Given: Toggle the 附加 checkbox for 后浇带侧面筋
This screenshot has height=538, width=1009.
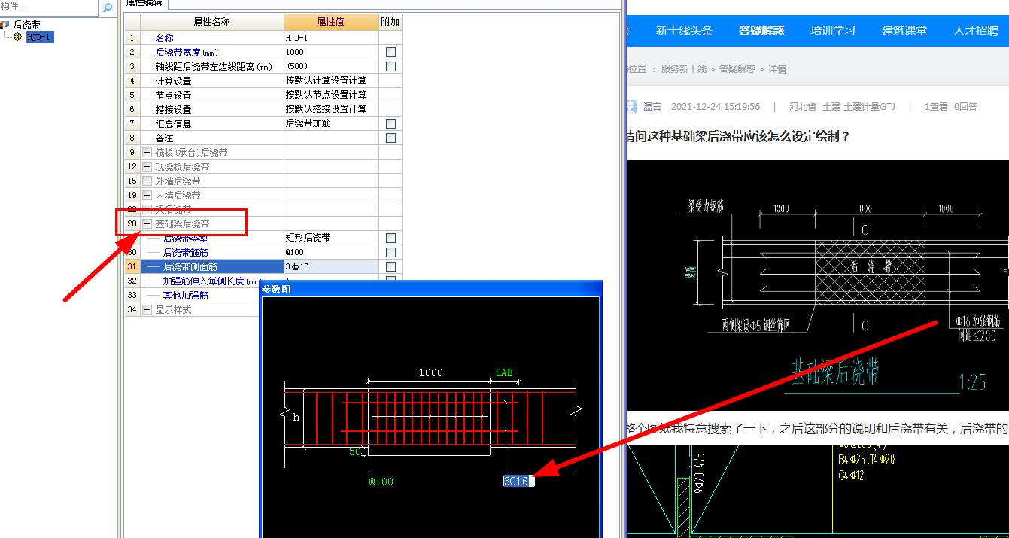Looking at the screenshot, I should point(391,267).
